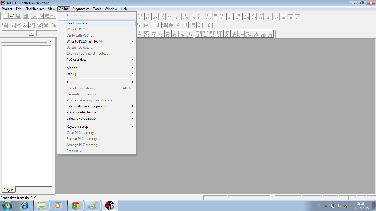Insert a coil with the F7 circle icon
The image size is (376, 211).
(162, 16)
